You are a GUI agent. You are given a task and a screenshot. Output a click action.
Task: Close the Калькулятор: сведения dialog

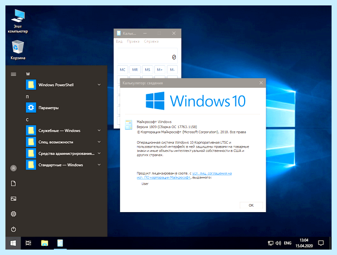coord(261,83)
